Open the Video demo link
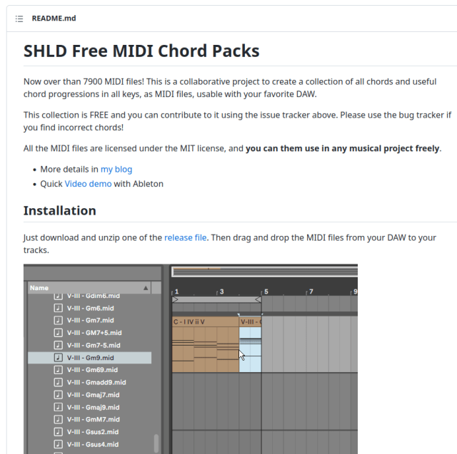 (x=88, y=183)
